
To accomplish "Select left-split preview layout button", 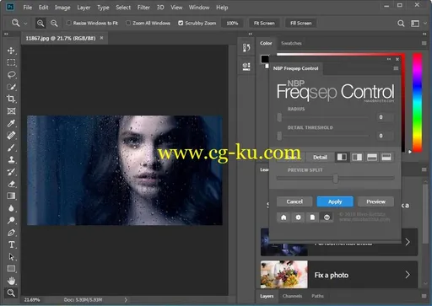I will [x=342, y=157].
